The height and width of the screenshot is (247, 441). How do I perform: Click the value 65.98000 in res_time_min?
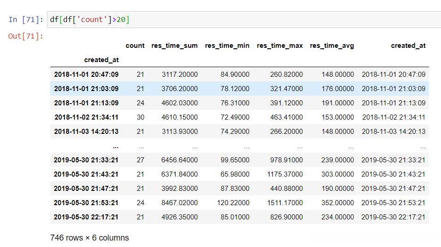point(235,174)
